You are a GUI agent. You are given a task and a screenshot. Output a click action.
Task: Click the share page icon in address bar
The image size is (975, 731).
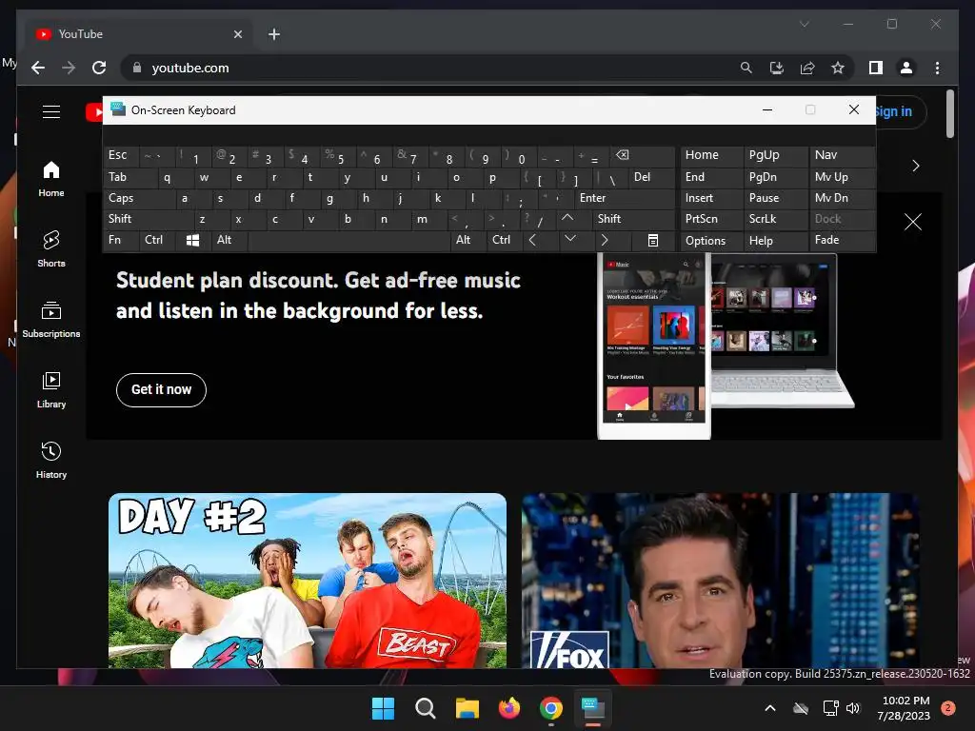click(x=807, y=68)
